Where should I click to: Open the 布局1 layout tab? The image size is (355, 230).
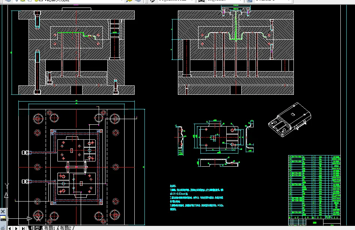pos(50,228)
